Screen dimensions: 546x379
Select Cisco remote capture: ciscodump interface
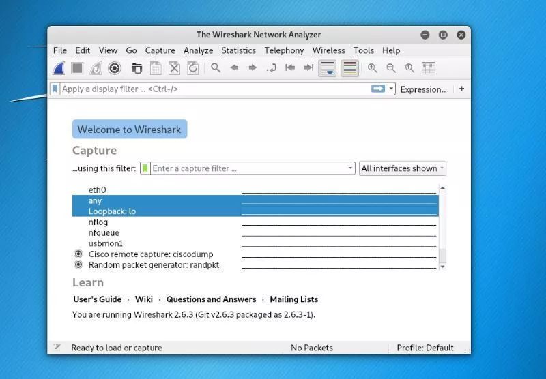click(x=255, y=254)
